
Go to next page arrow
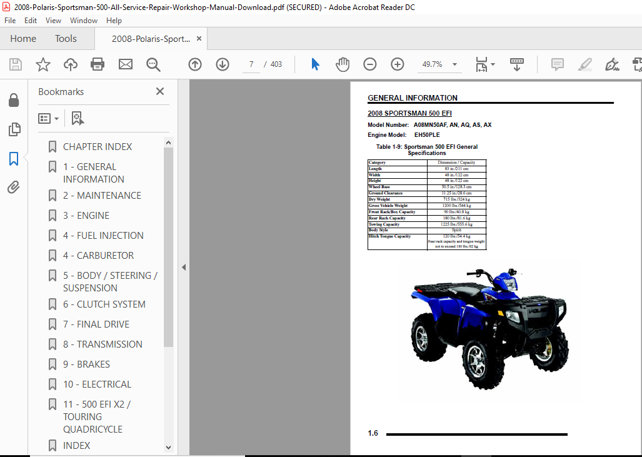pyautogui.click(x=223, y=64)
